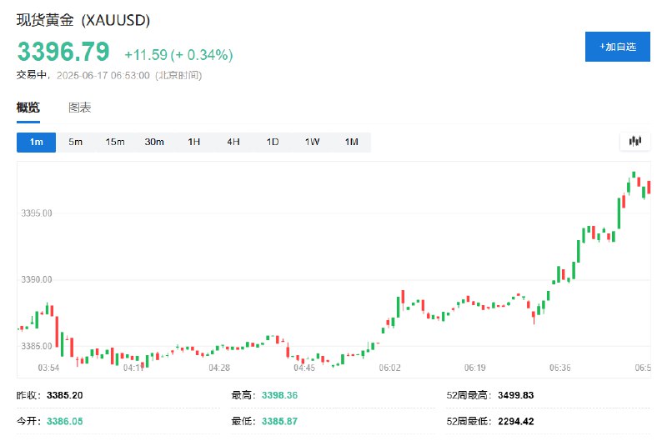Select the 15m timeframe

(115, 142)
